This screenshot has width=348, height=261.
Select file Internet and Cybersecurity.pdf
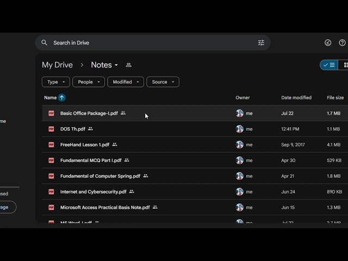coord(93,192)
